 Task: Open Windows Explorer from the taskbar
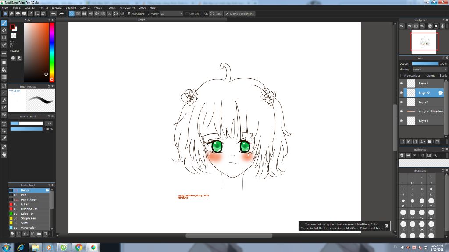point(35,247)
